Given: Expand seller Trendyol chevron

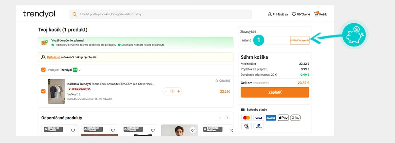Looking at the screenshot, I should [x=80, y=70].
